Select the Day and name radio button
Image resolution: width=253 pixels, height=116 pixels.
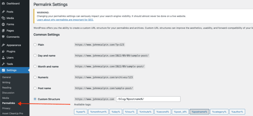(x=35, y=56)
